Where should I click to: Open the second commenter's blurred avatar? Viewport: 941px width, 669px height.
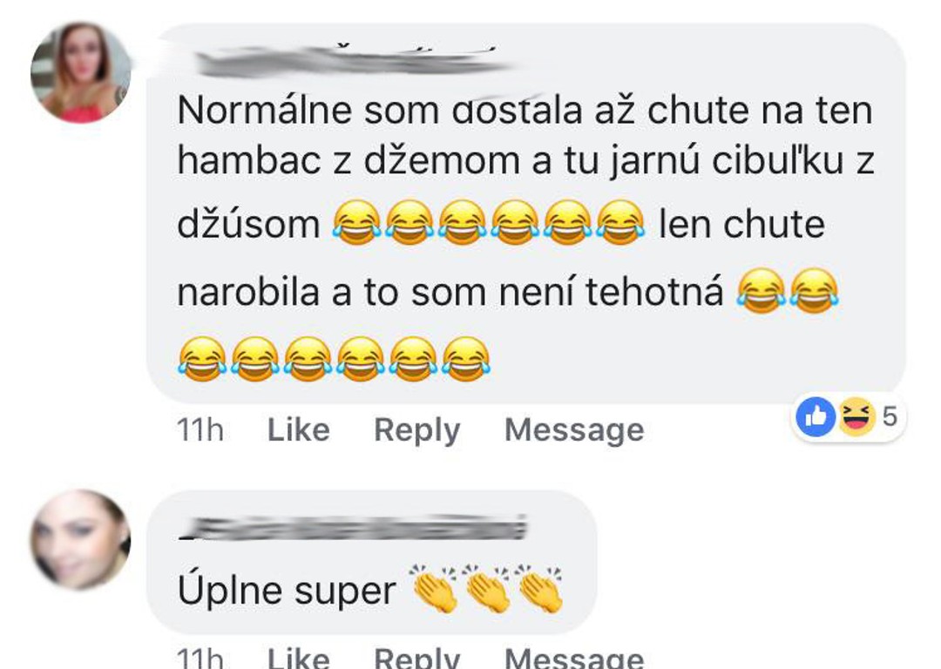pyautogui.click(x=80, y=539)
